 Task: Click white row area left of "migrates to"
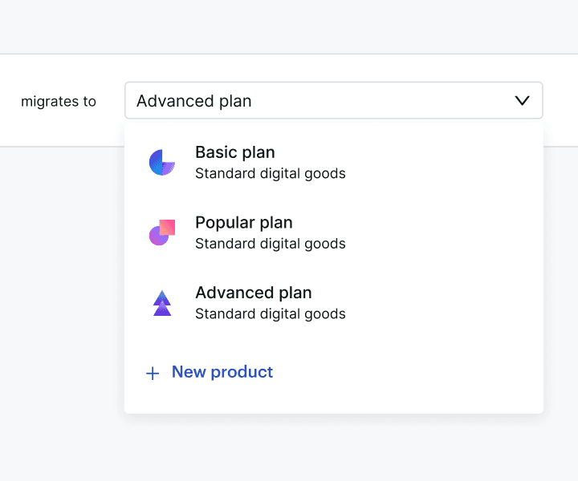(x=10, y=101)
